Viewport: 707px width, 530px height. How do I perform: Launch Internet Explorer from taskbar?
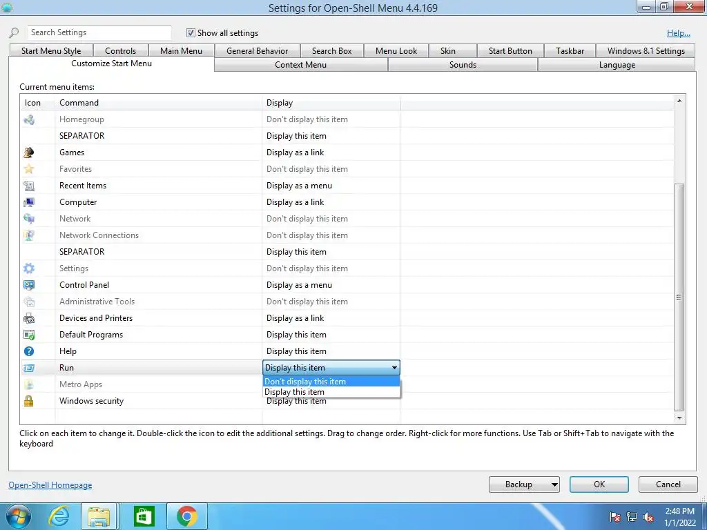point(59,516)
